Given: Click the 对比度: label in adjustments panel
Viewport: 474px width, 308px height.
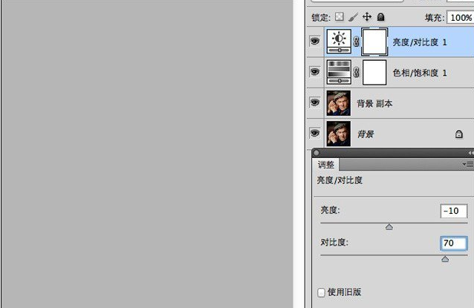Looking at the screenshot, I should pyautogui.click(x=334, y=242).
